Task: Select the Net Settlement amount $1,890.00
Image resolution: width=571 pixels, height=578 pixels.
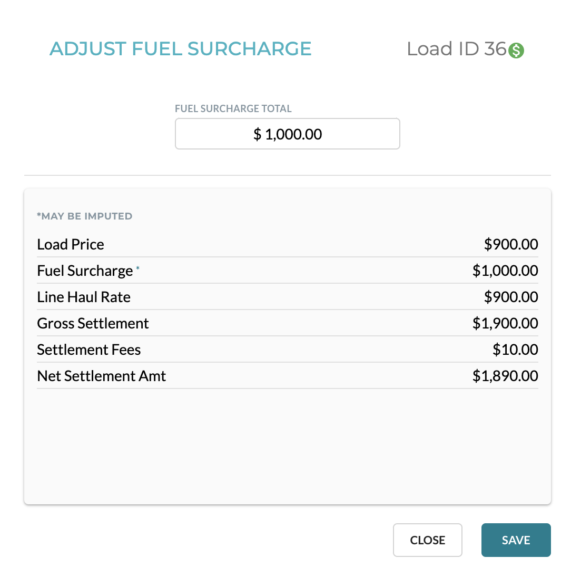Action: pyautogui.click(x=505, y=376)
